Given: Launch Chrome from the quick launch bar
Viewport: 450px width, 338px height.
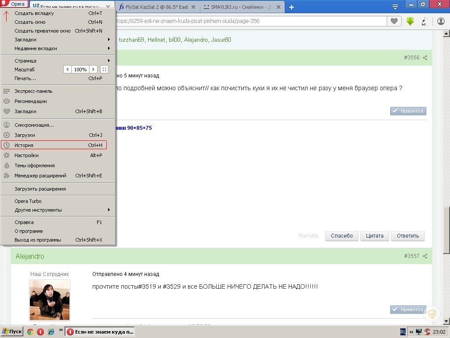Looking at the screenshot, I should pyautogui.click(x=30, y=332).
